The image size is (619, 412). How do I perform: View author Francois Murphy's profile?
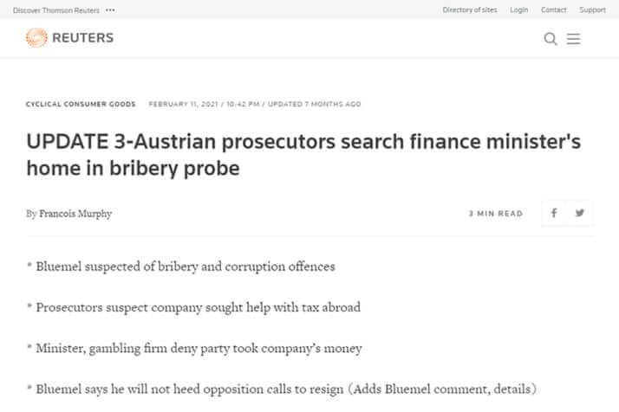pos(75,213)
